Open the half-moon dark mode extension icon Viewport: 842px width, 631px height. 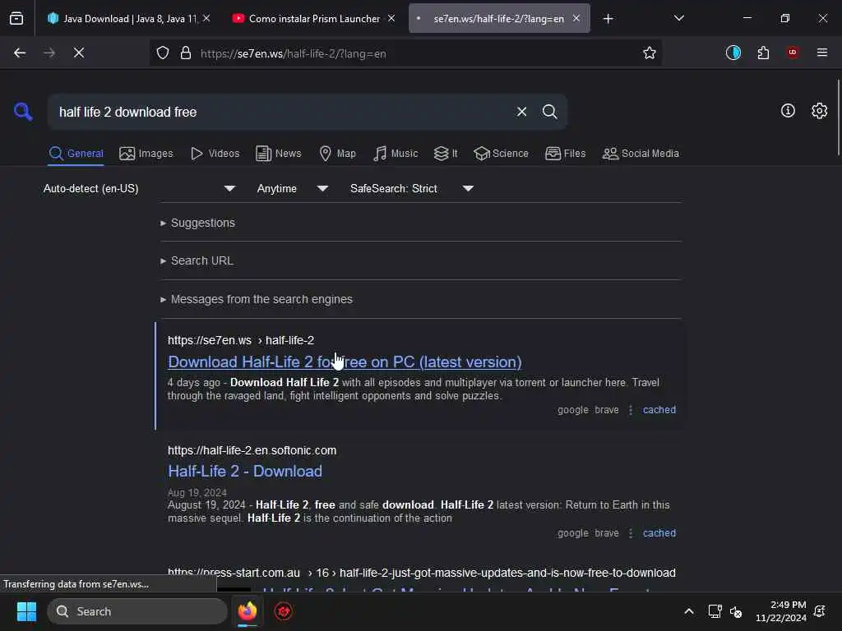point(733,53)
